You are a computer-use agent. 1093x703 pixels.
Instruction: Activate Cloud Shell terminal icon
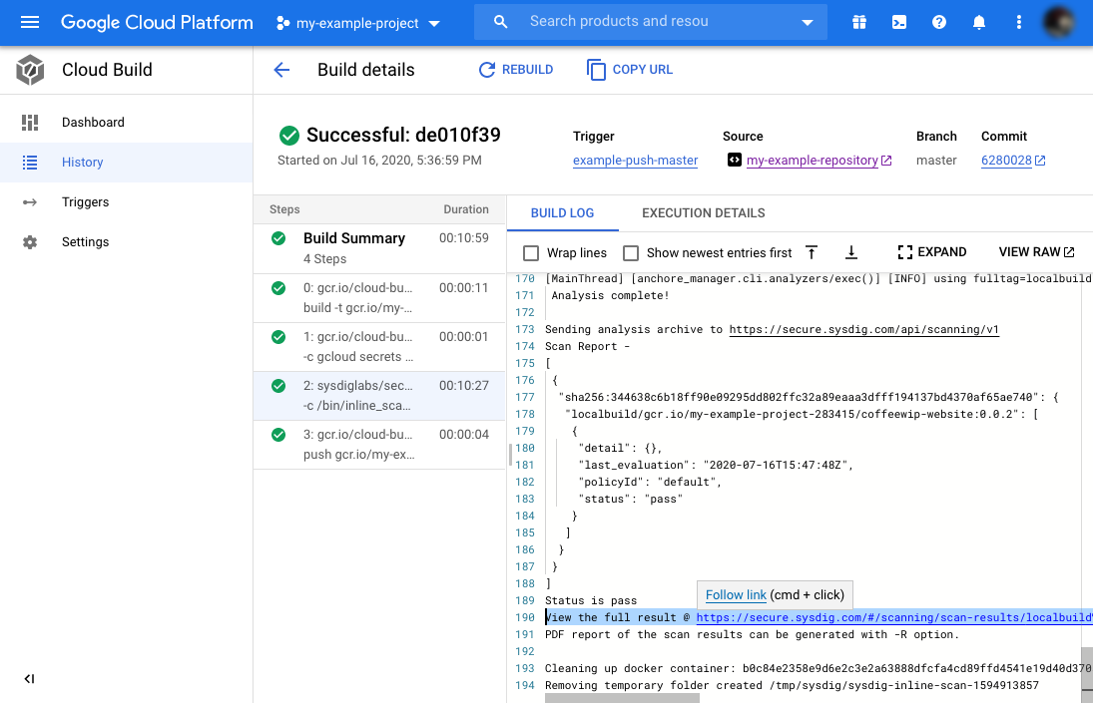(899, 22)
